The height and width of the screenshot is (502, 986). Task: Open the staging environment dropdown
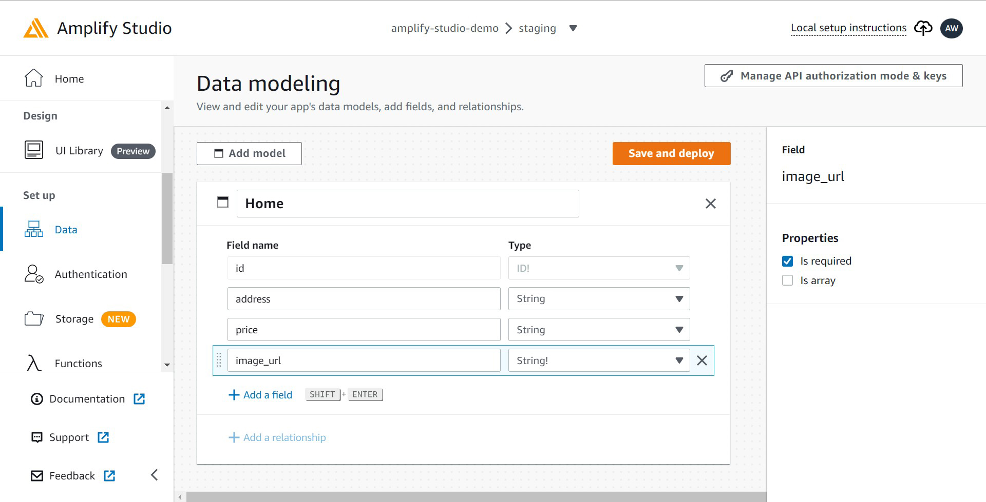click(x=573, y=28)
